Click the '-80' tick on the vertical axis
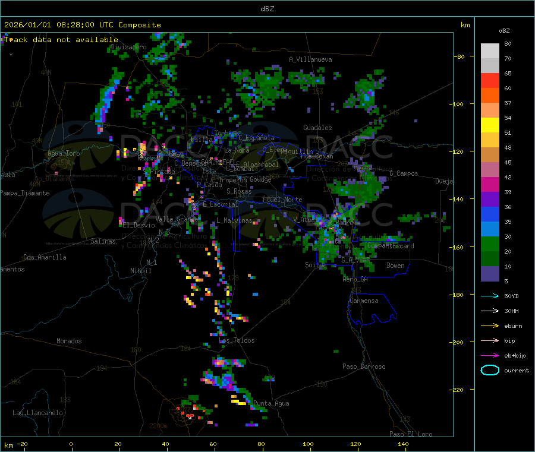 pos(460,56)
